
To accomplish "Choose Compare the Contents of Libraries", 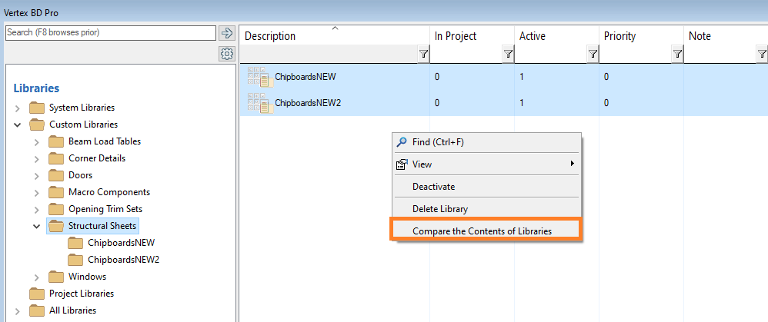I will (482, 231).
